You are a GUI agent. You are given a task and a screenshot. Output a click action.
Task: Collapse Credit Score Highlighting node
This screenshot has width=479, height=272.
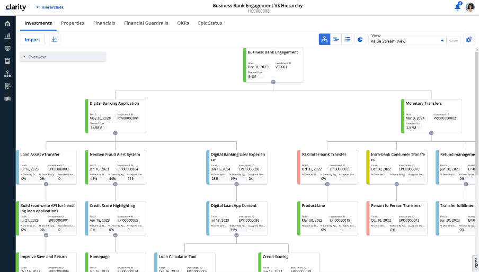point(115,235)
